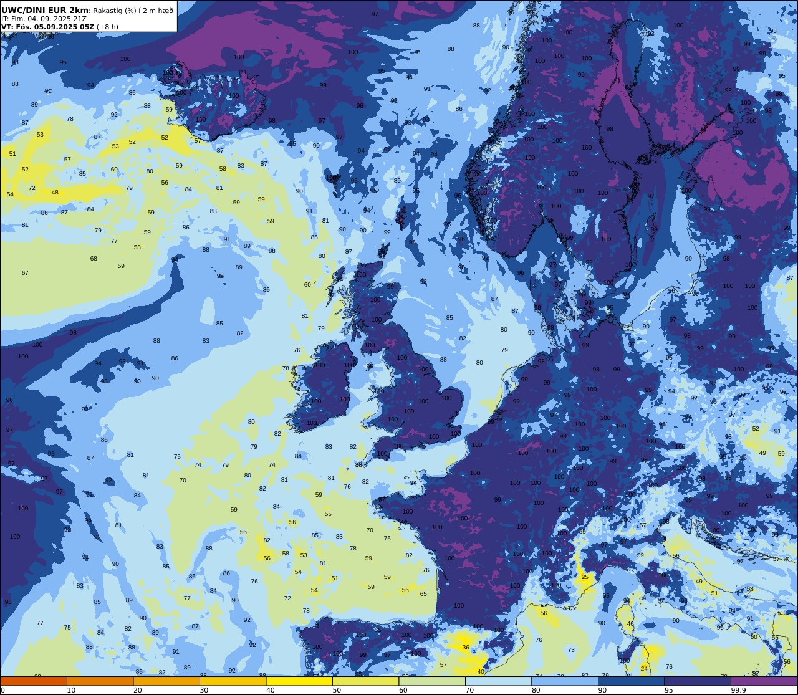Select the 90–95 medium blue legend segment
Screen dimensions: 798x695
point(631,681)
